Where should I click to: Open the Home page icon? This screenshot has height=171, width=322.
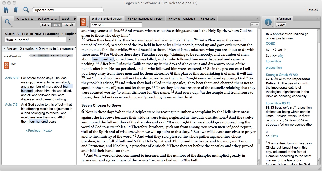[6, 10]
